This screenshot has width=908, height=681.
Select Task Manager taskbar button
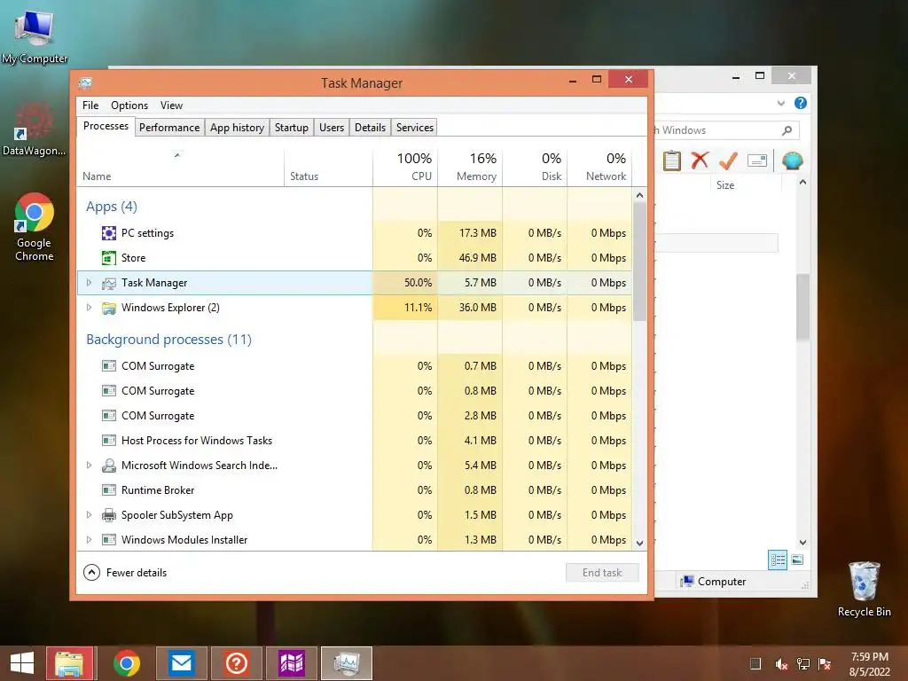347,663
